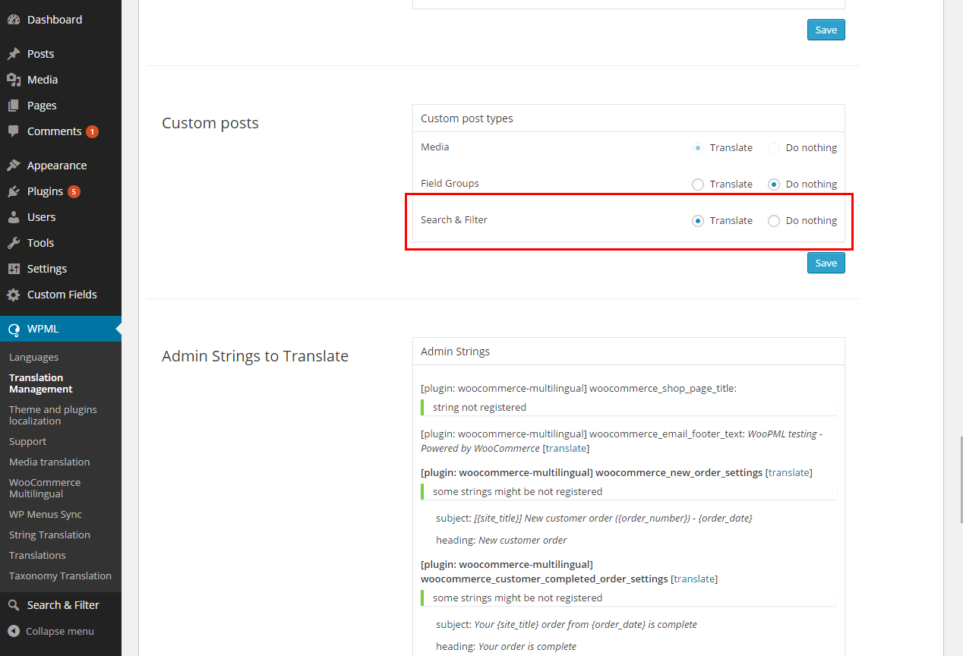Open String Translation submenu
This screenshot has height=656, width=963.
pos(49,535)
